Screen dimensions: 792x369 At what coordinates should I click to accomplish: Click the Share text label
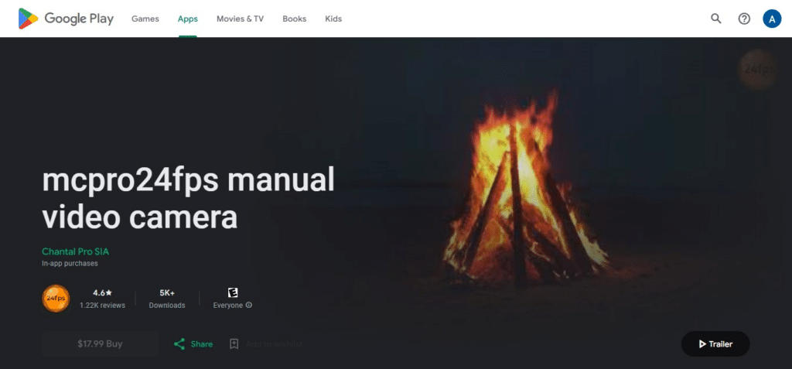(x=202, y=344)
